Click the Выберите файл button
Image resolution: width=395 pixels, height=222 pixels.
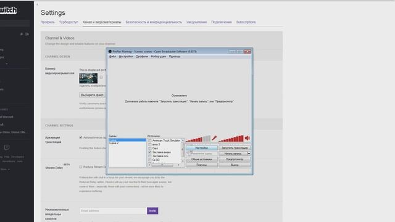click(x=92, y=95)
